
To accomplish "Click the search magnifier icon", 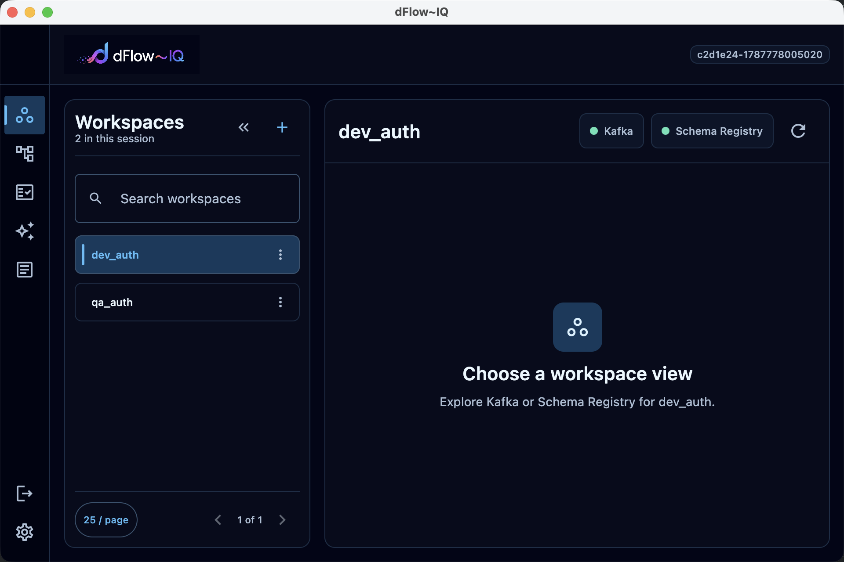I will pos(95,198).
